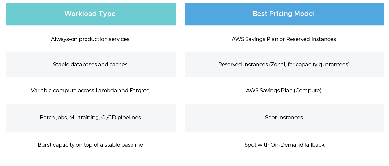Select the Always-on production services cell
Screen dimensions: 389x166
coord(91,39)
